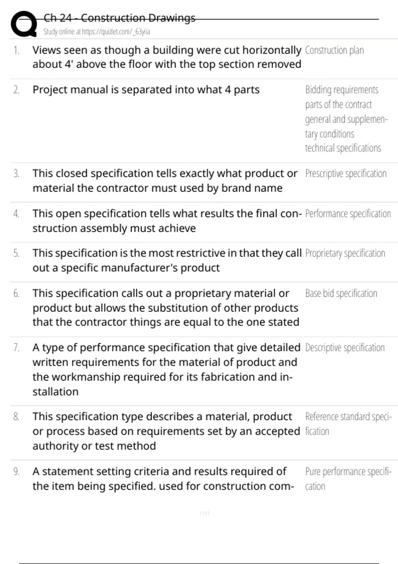Open the quizlet.com study online link
The image size is (398, 564).
(x=97, y=32)
